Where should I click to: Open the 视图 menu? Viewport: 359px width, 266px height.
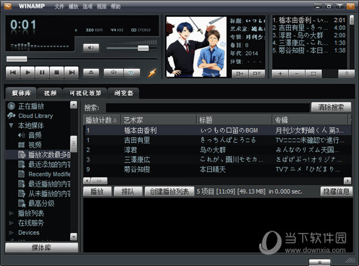(102, 7)
